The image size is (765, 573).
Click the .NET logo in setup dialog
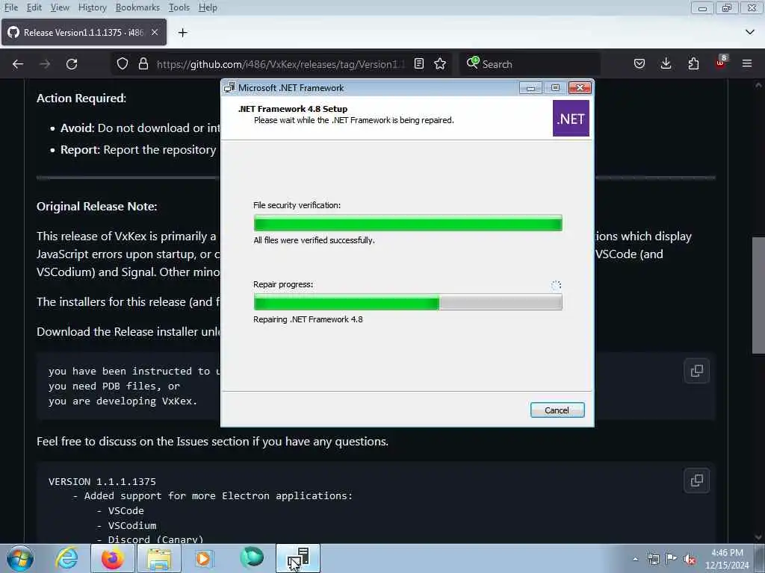[571, 119]
